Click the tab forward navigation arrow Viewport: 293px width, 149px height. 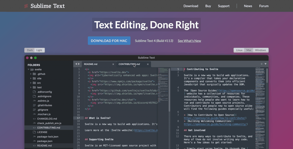click(x=79, y=64)
